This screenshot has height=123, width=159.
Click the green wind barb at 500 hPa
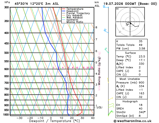(107, 50)
